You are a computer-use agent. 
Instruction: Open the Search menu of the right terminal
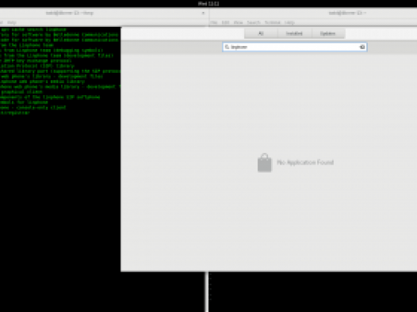pyautogui.click(x=254, y=23)
